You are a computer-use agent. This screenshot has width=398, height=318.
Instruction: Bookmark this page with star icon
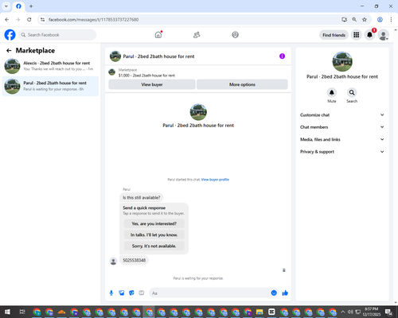pyautogui.click(x=365, y=20)
